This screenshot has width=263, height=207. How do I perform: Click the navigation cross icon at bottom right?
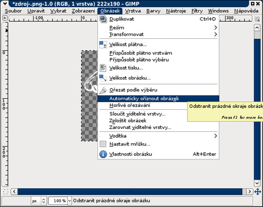point(257,191)
